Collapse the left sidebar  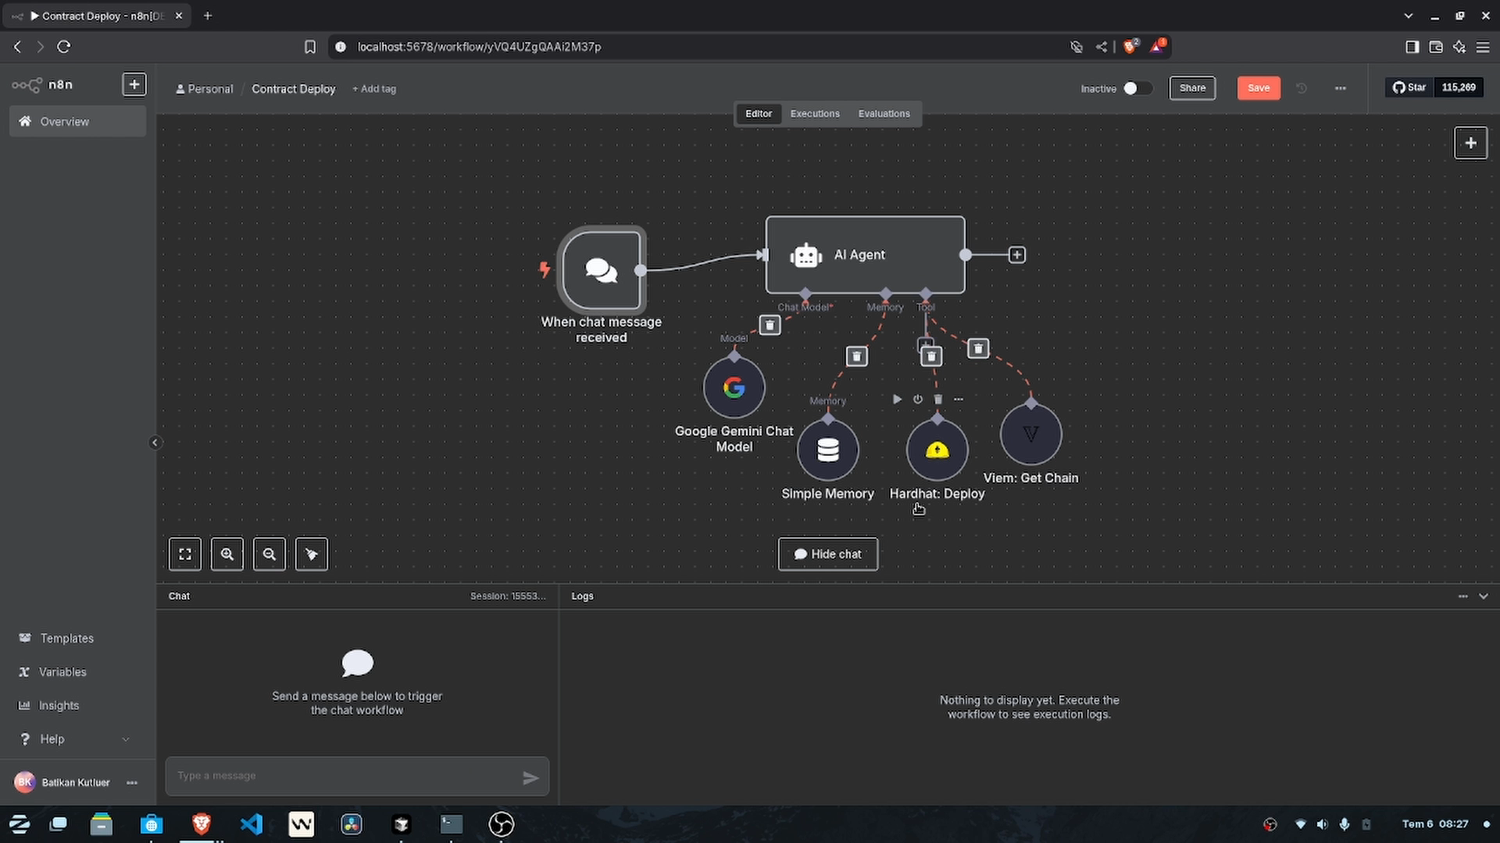(x=155, y=442)
